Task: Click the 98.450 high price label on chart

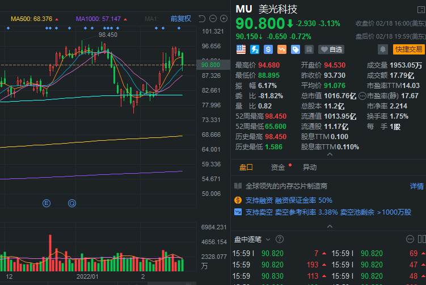Action: click(108, 35)
